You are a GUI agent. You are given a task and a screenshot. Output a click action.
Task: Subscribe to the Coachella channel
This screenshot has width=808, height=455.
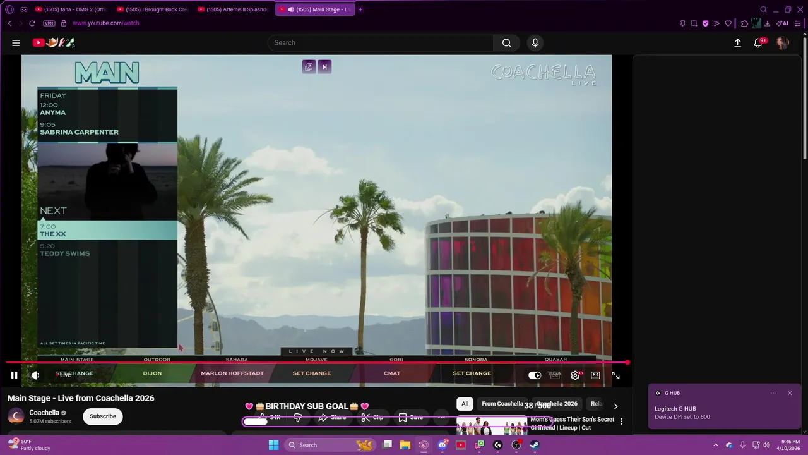(103, 416)
